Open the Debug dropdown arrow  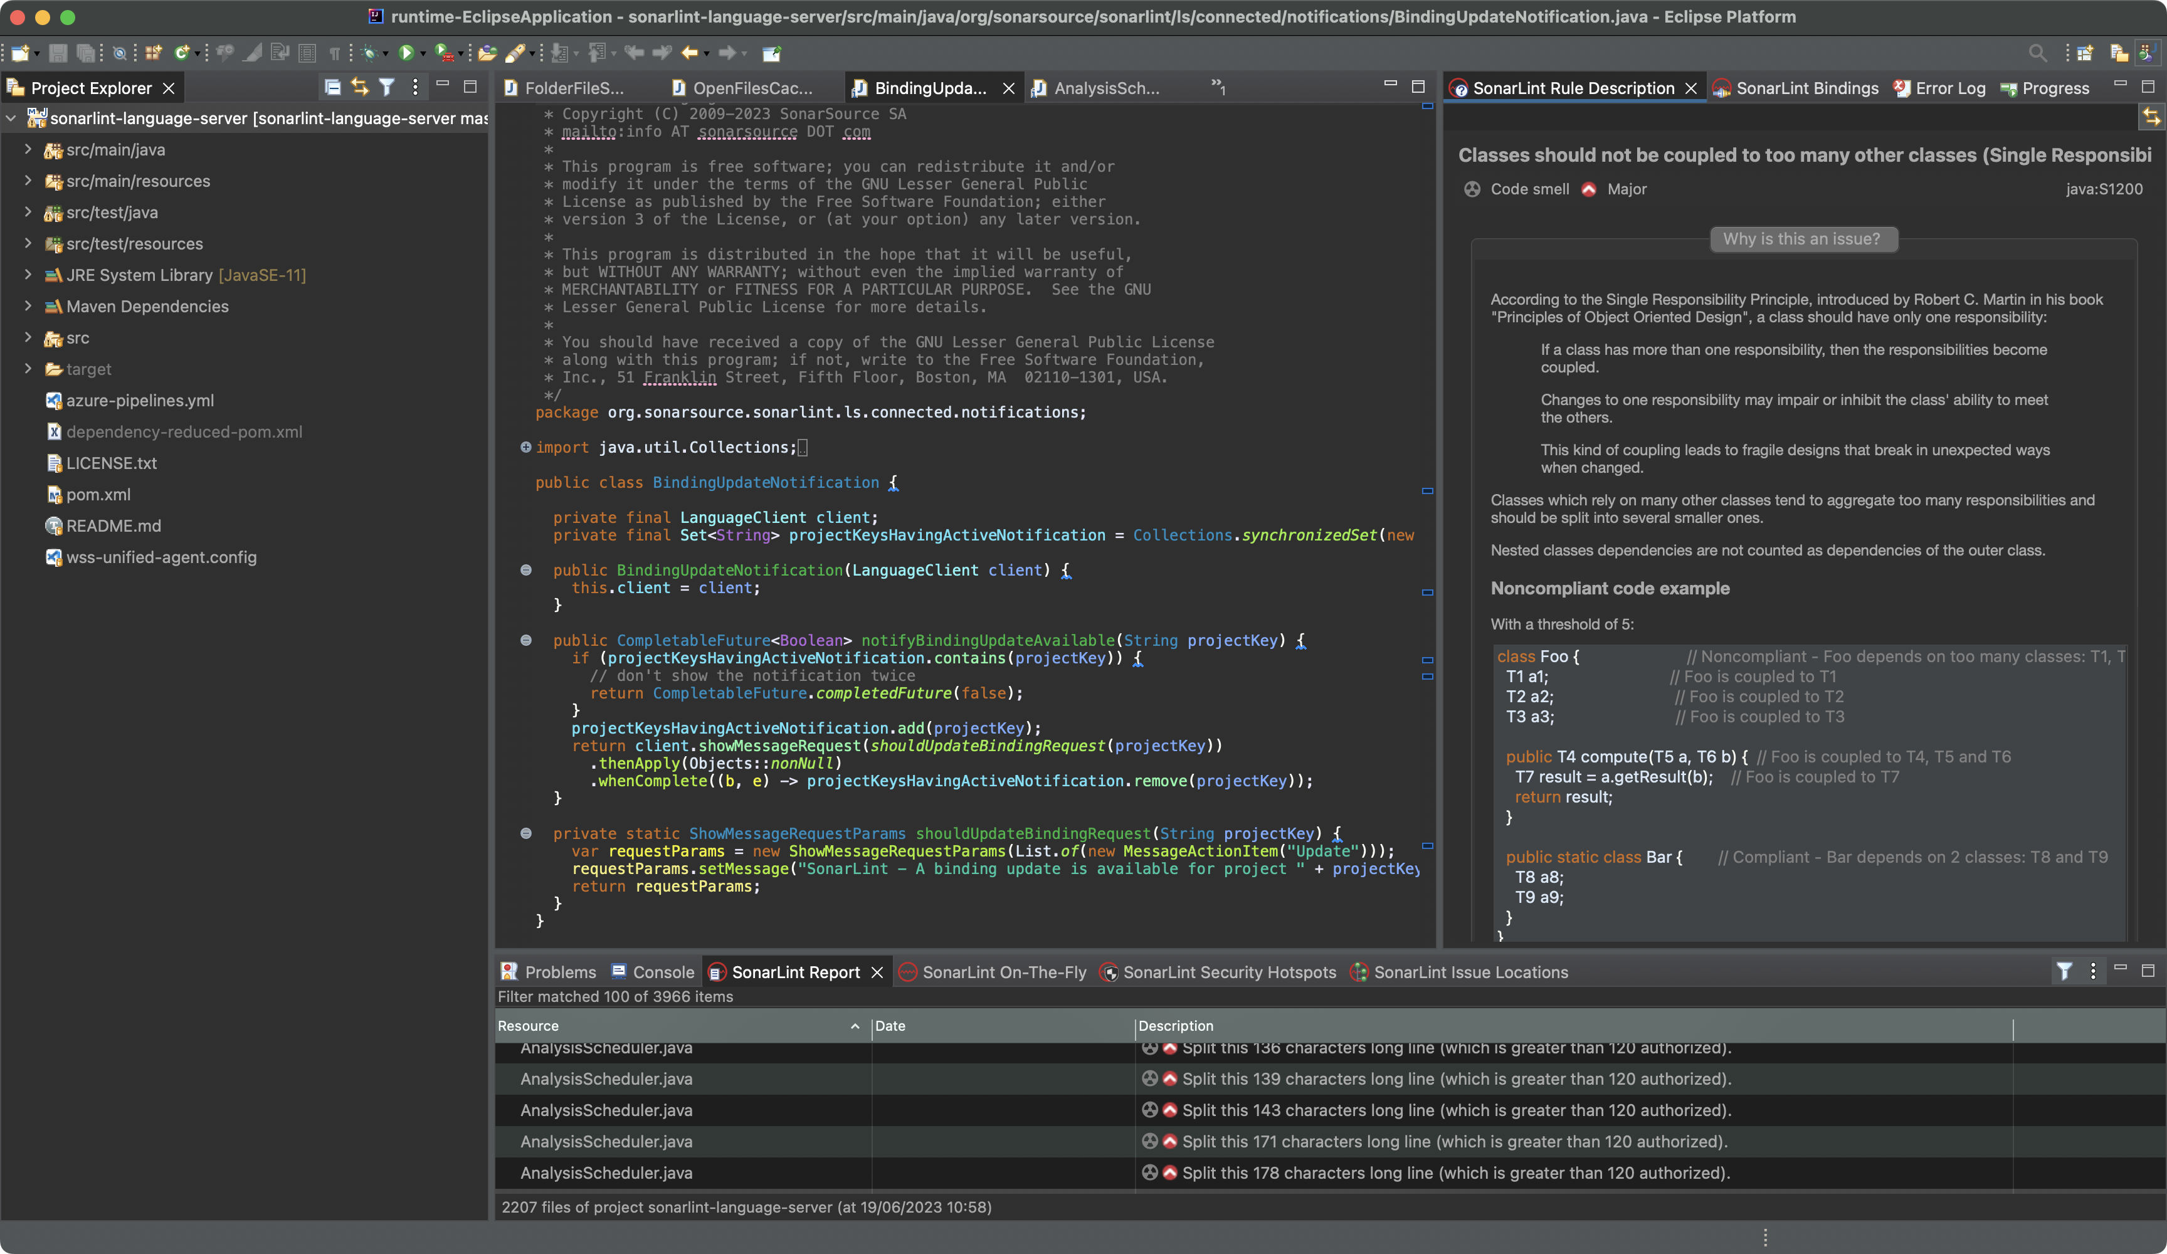385,54
